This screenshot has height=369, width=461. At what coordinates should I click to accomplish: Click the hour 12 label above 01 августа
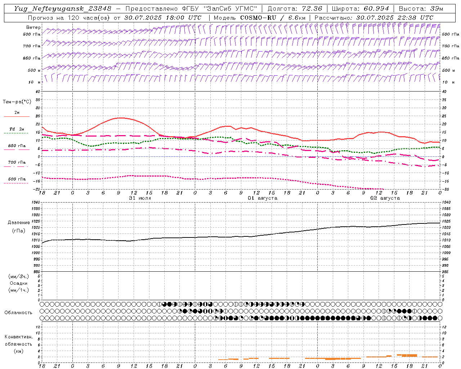pyautogui.click(x=256, y=193)
